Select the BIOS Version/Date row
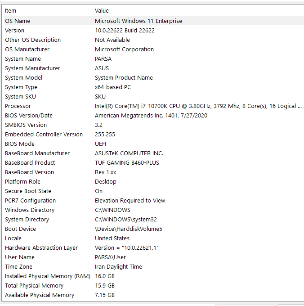 click(x=154, y=116)
